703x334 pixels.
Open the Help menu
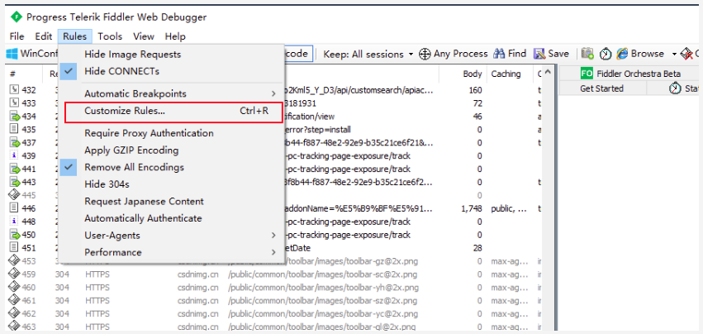(x=175, y=36)
